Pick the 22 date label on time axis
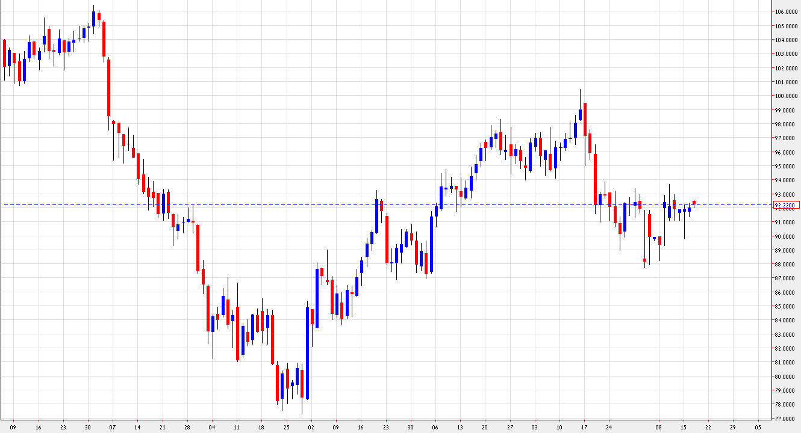801x433 pixels. point(708,426)
